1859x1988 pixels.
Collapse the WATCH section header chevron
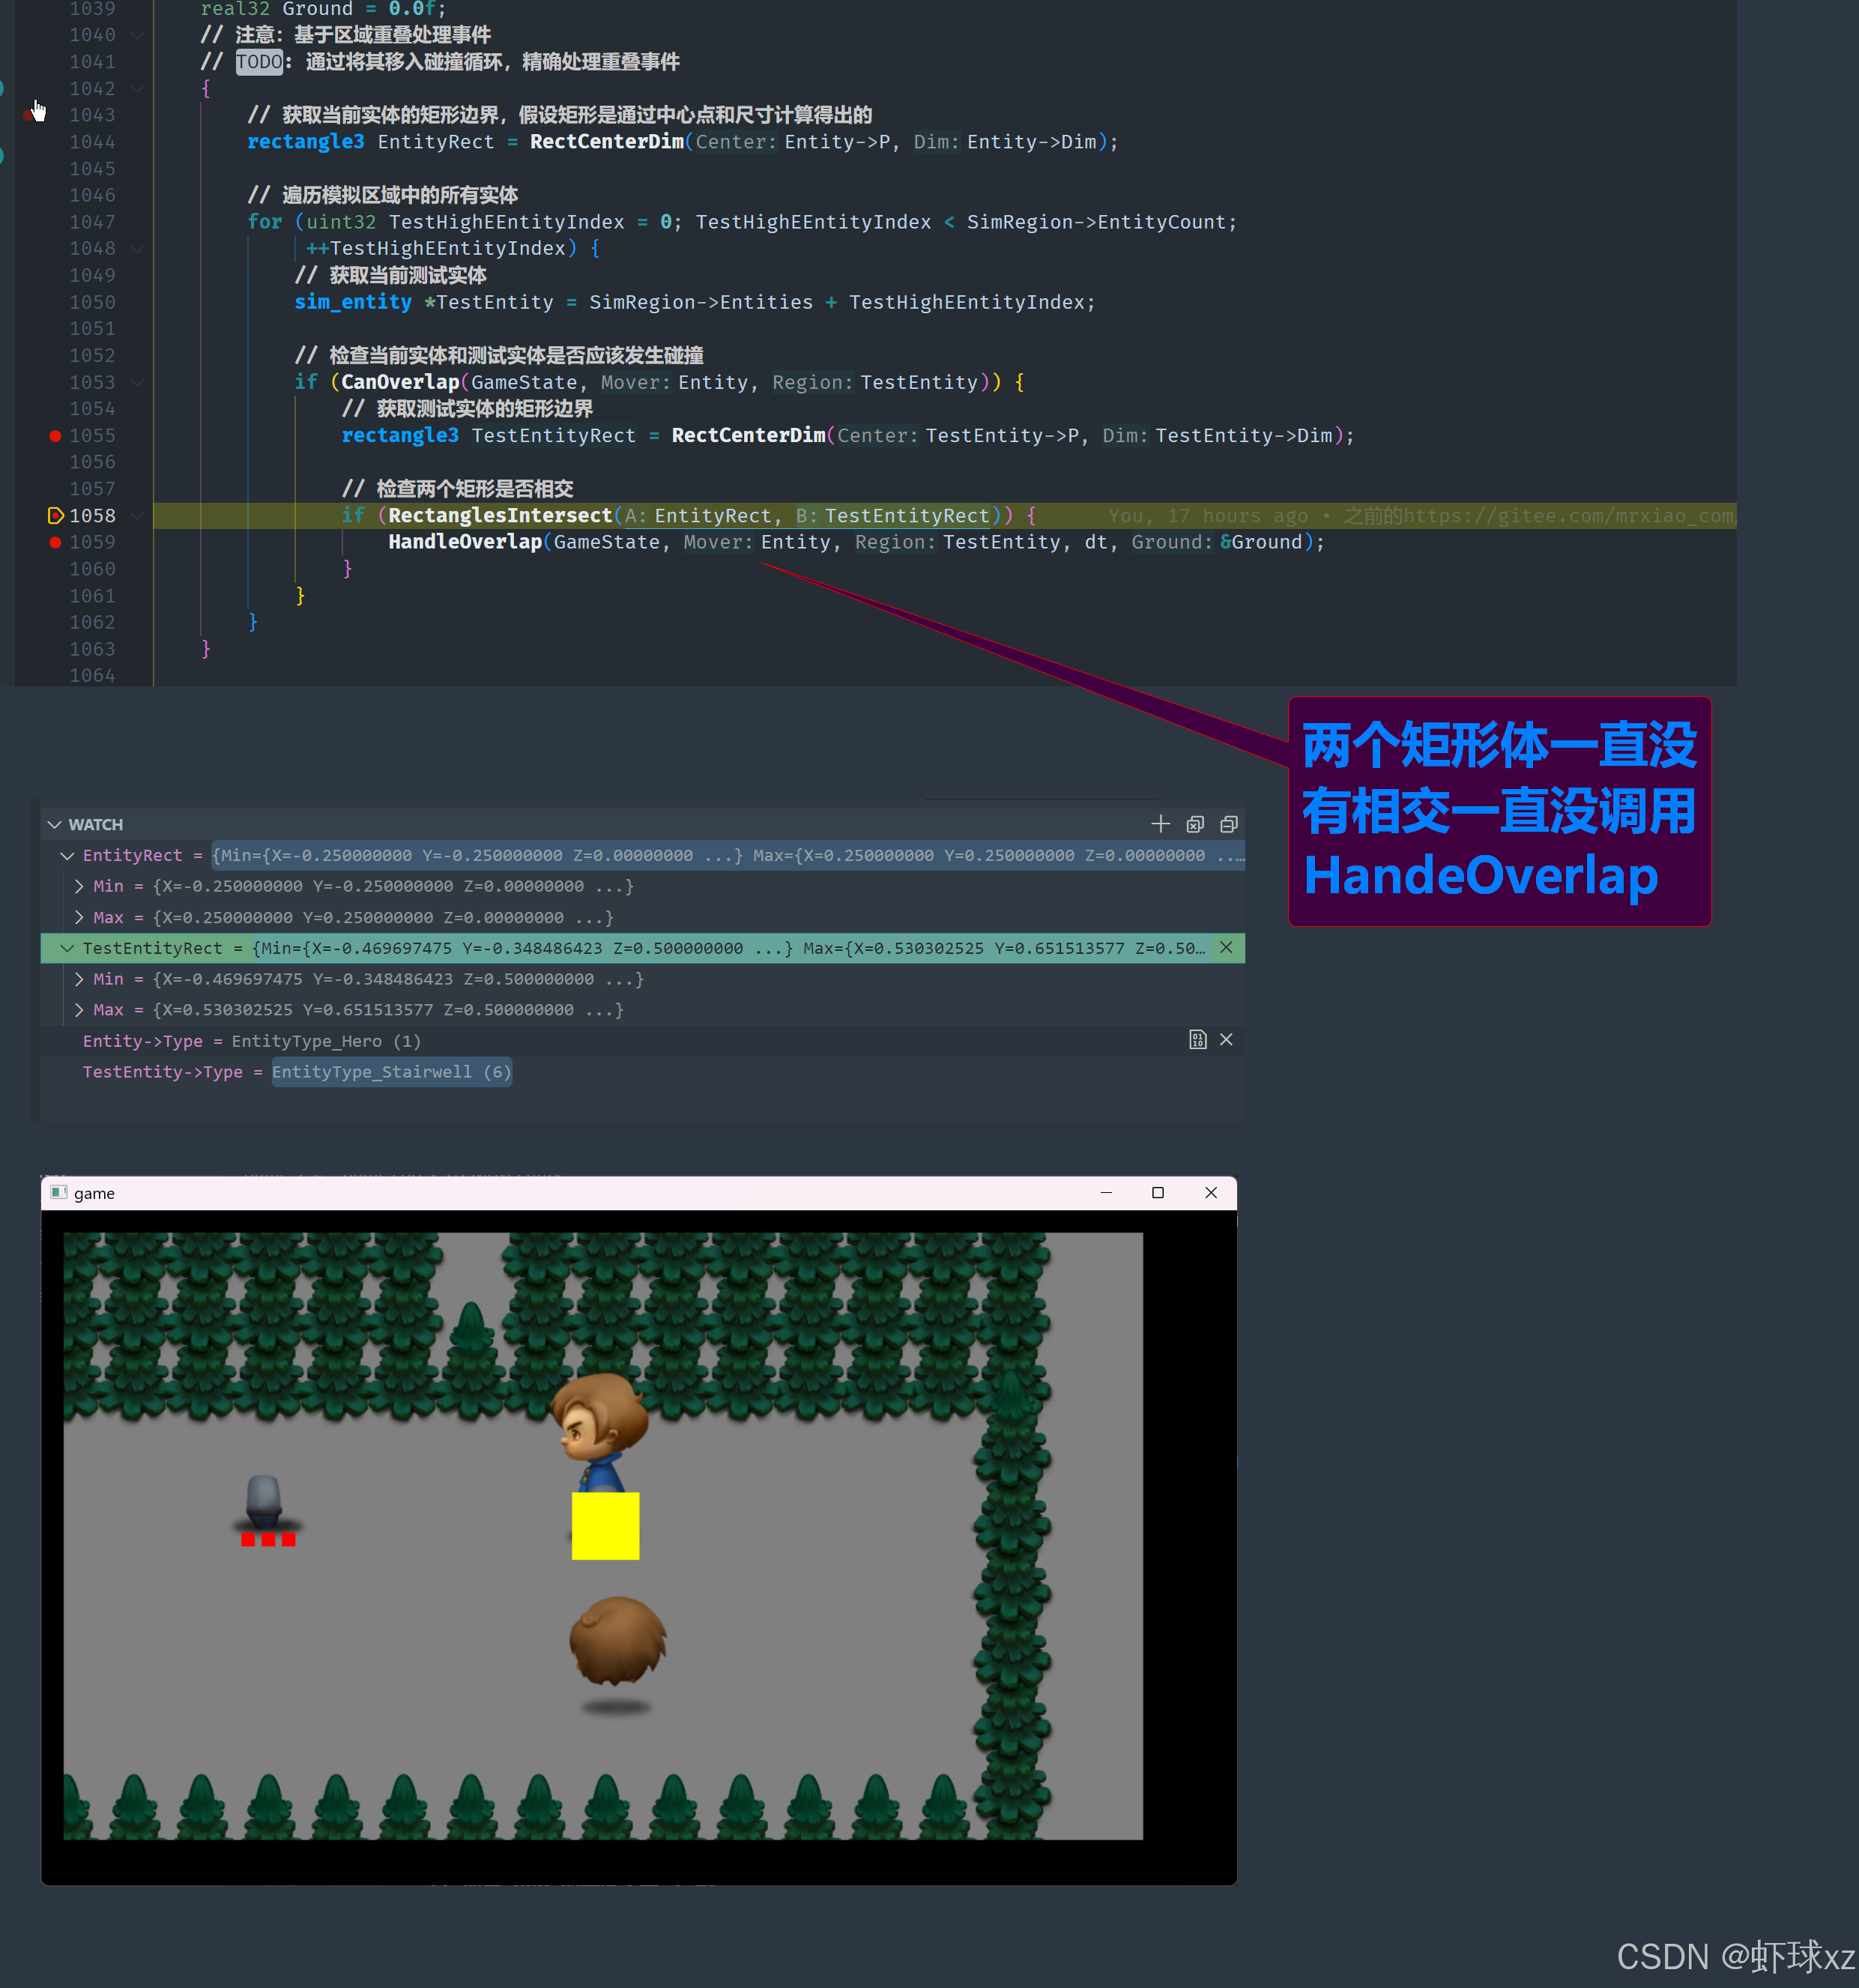tap(55, 824)
